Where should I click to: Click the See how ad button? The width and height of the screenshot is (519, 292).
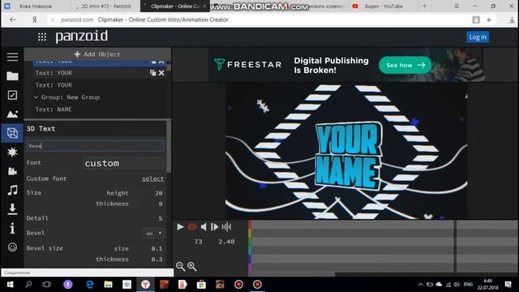[x=405, y=65]
